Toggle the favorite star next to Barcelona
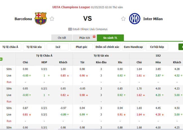The width and height of the screenshot is (183, 130). coord(52,19)
